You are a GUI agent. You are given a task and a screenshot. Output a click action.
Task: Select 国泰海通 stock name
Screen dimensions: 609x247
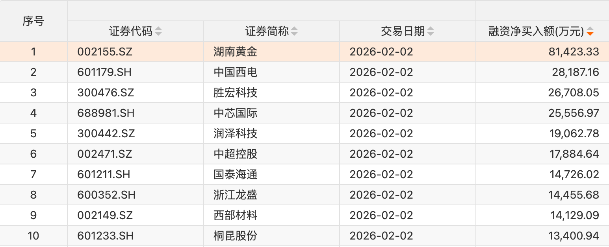tap(235, 175)
